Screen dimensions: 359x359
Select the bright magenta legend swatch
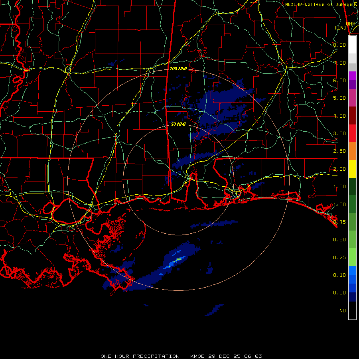tap(352, 76)
